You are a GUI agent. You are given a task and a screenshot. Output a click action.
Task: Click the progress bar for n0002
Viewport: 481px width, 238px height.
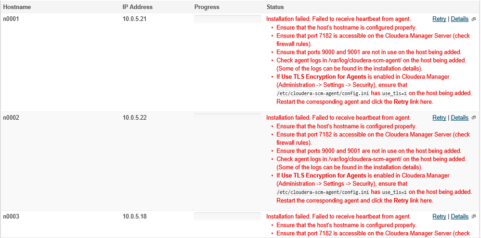click(x=227, y=118)
